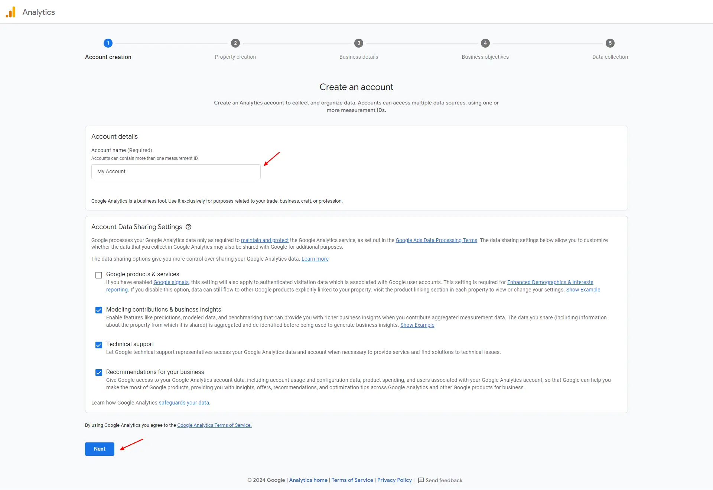Screen dimensions: 713x490
Task: Click the Google products & services label
Action: 143,274
